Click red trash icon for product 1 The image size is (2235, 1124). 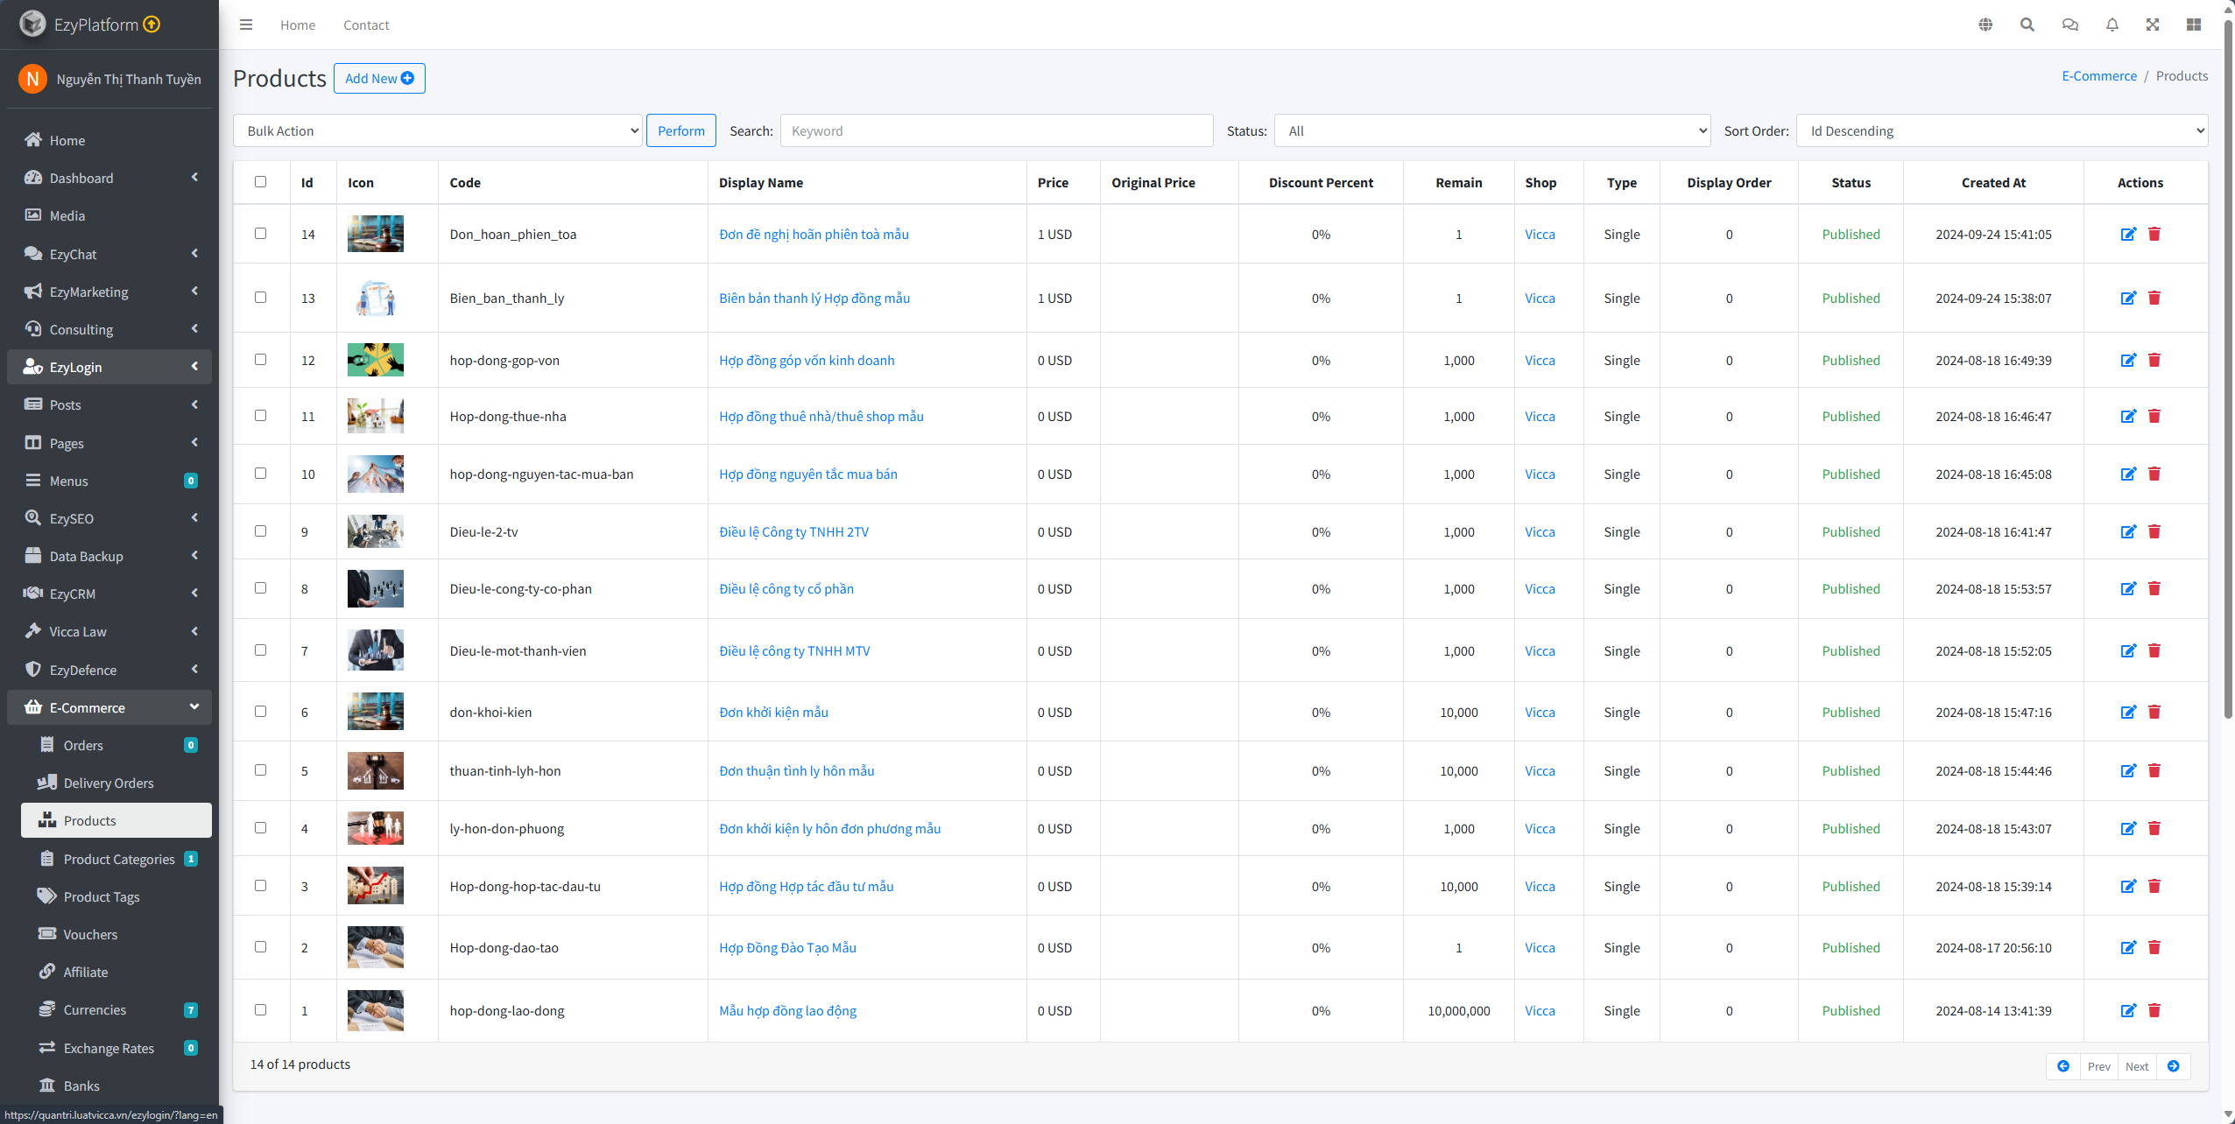(2154, 1010)
